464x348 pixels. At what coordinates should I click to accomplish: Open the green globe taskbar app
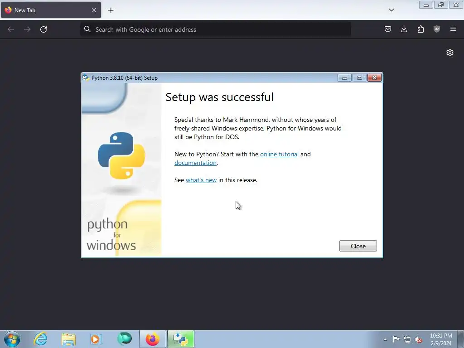[124, 339]
